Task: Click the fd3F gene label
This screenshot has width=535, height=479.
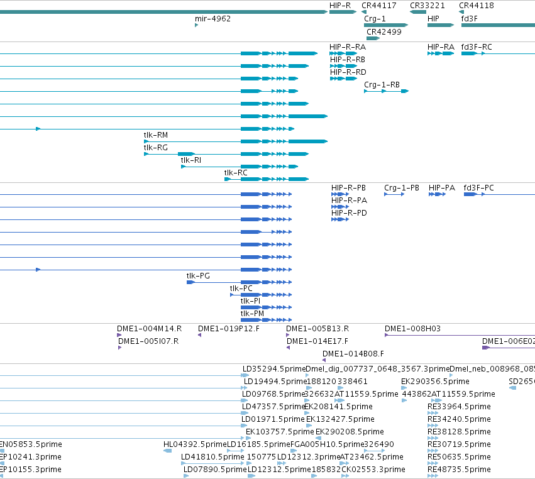Action: pos(469,19)
